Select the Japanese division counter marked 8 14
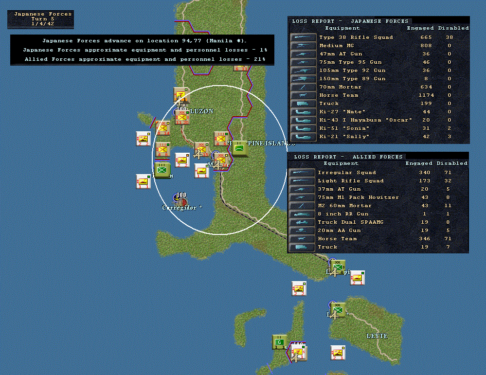The width and height of the screenshot is (486, 375). click(x=162, y=128)
